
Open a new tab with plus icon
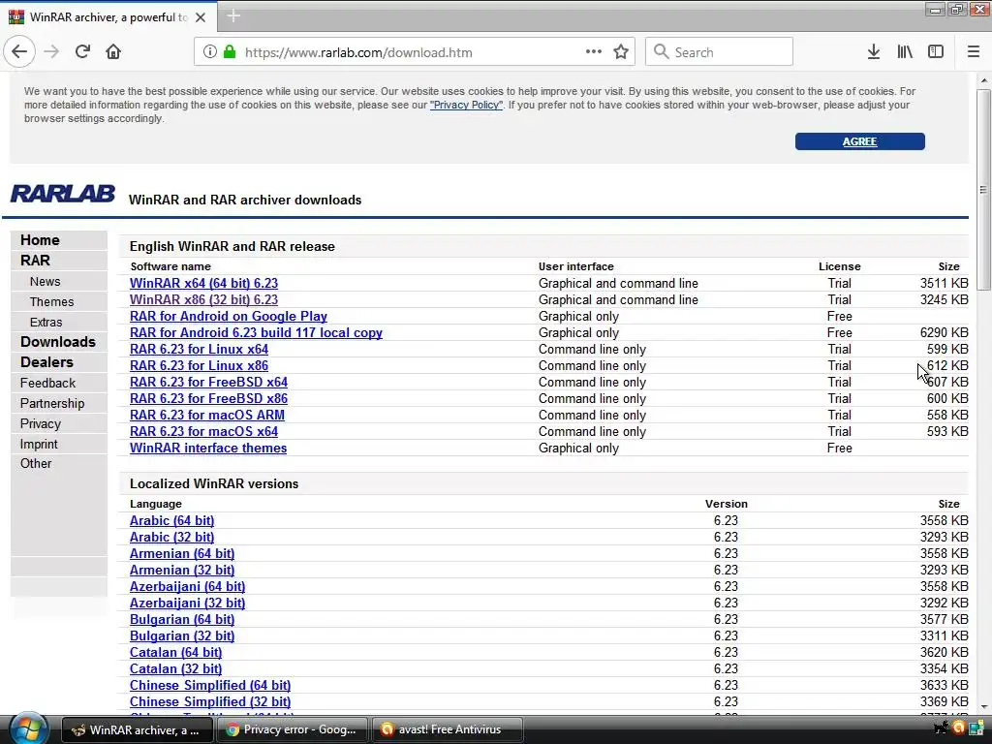click(x=233, y=16)
